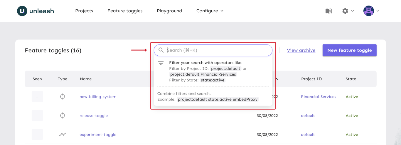Image resolution: width=401 pixels, height=145 pixels.
Task: Expand the Configure dropdown menu
Action: [x=210, y=11]
